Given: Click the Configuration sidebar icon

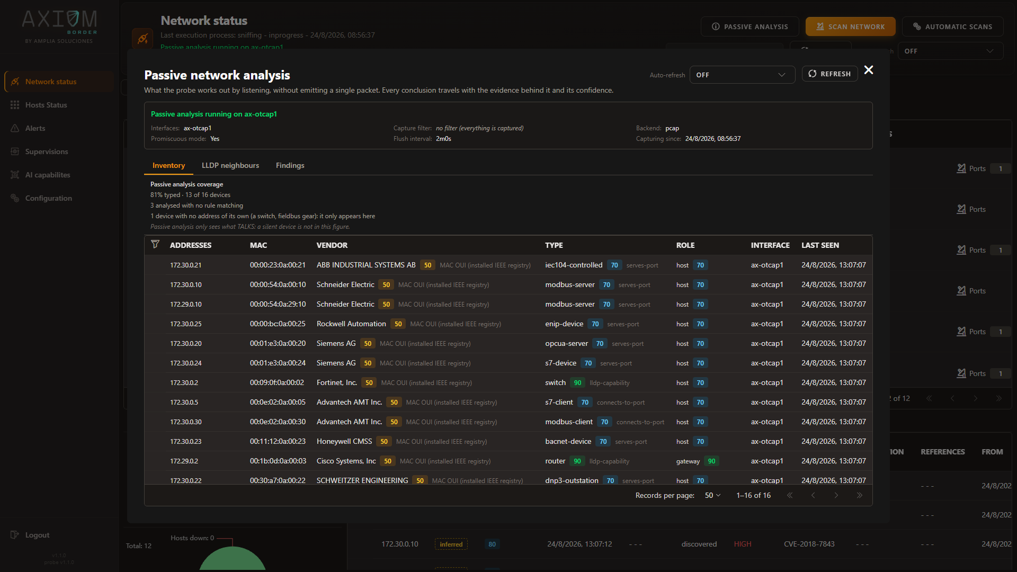Looking at the screenshot, I should [x=15, y=198].
